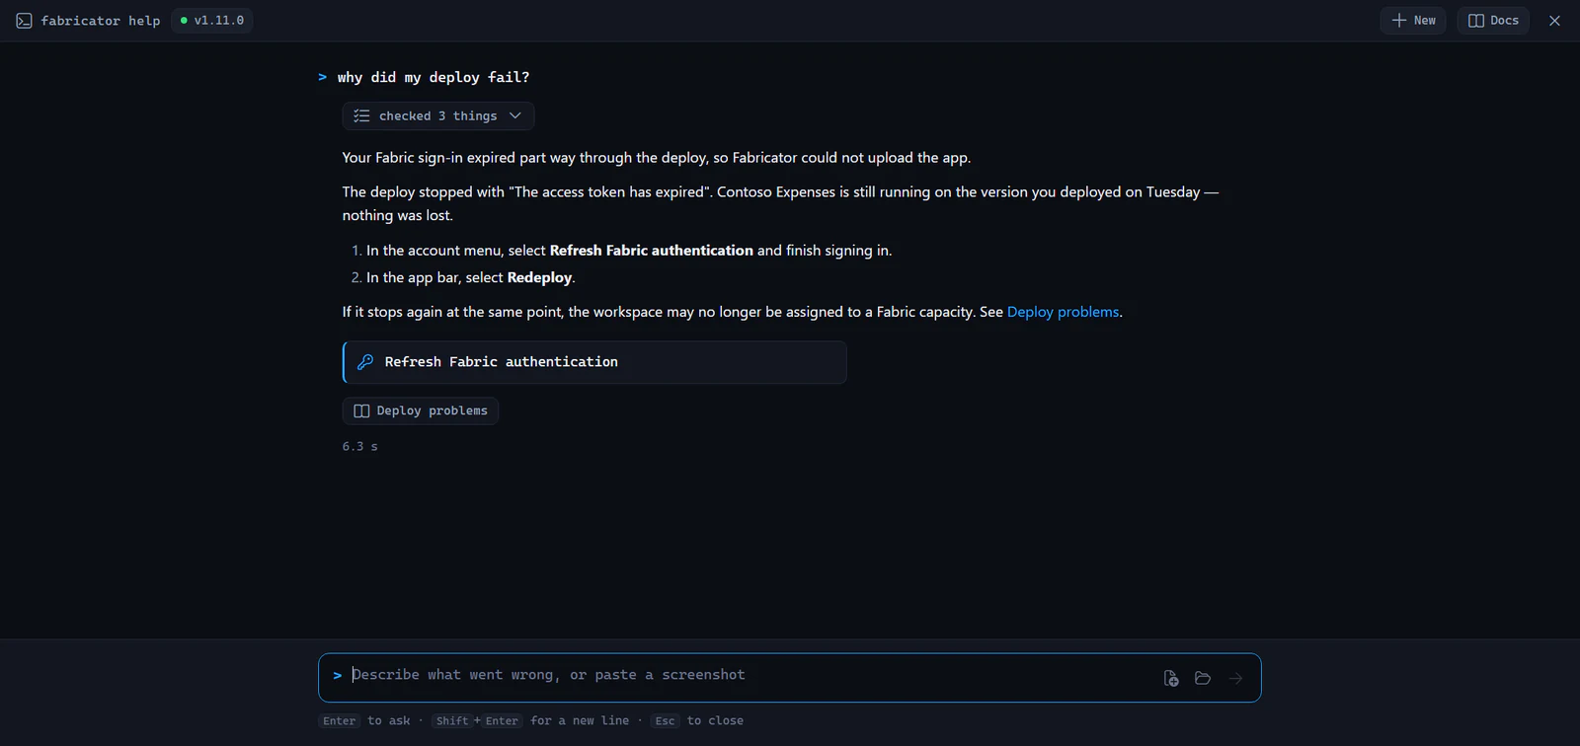
Task: Click the sentence starting "Your Fabric sign-in expired"
Action: 657,158
